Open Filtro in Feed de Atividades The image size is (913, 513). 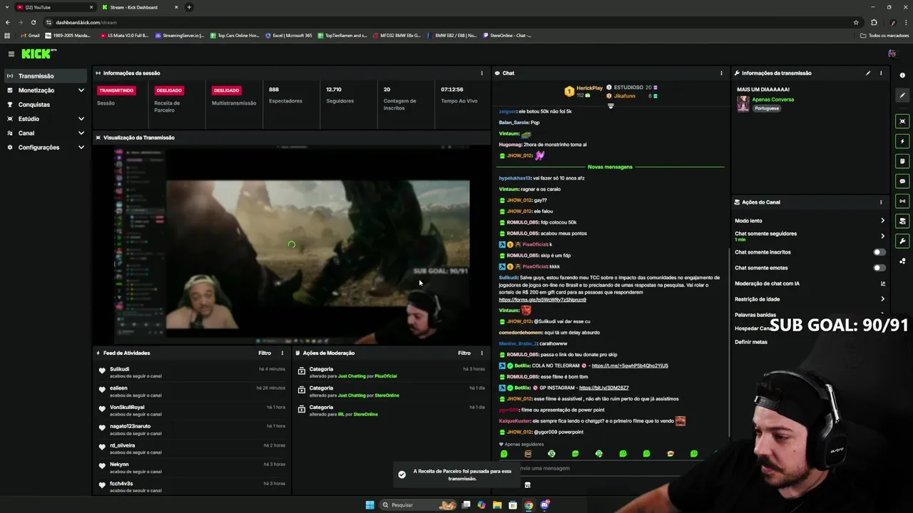pos(265,353)
